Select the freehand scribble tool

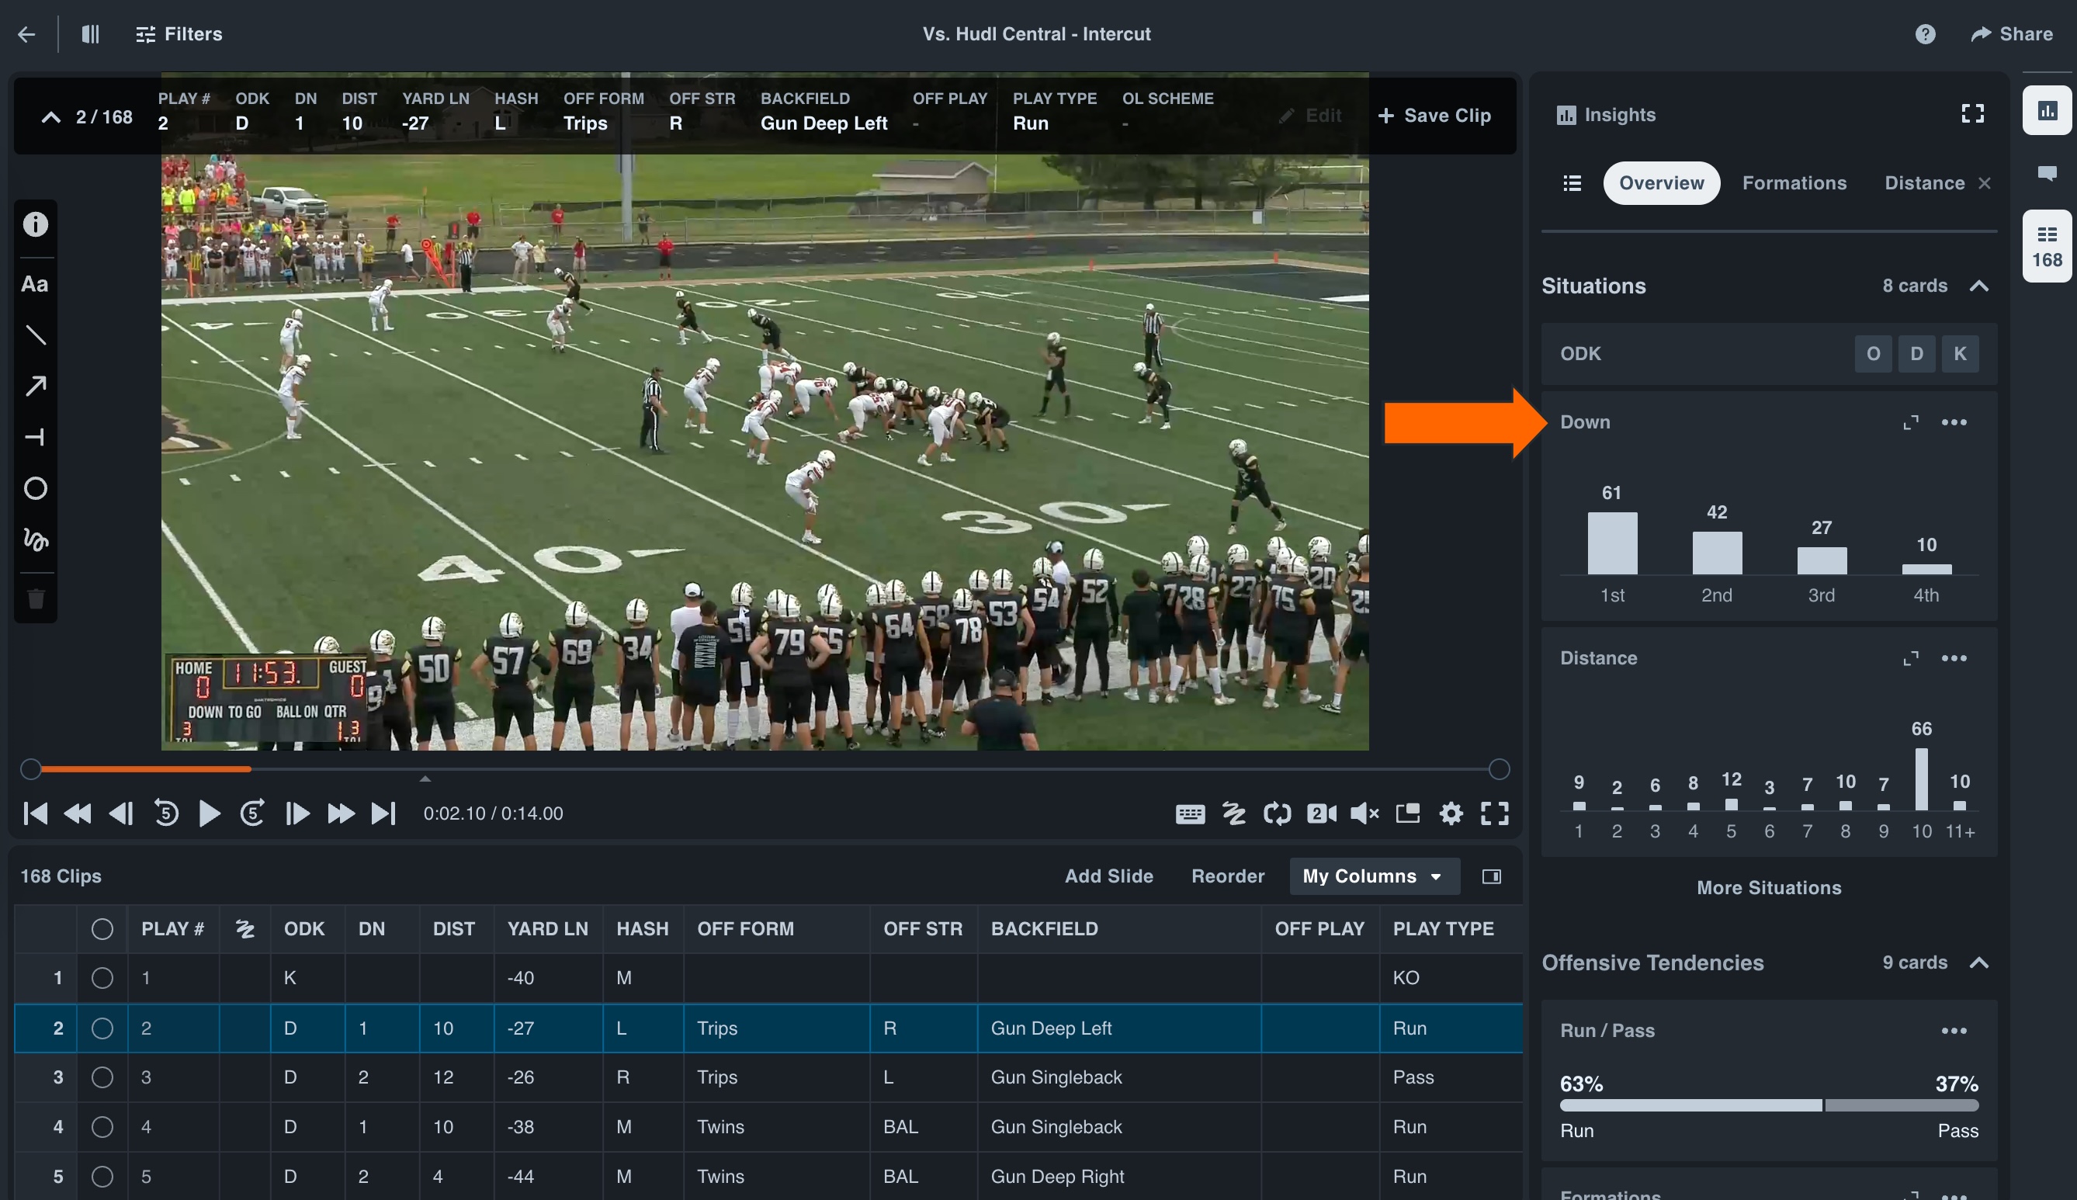(36, 539)
